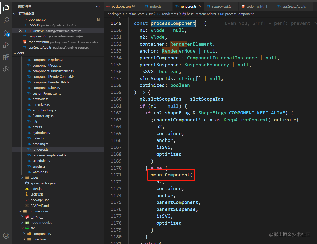The image size is (317, 244).
Task: Open componentRenderContext.ts file
Action: tap(53, 76)
